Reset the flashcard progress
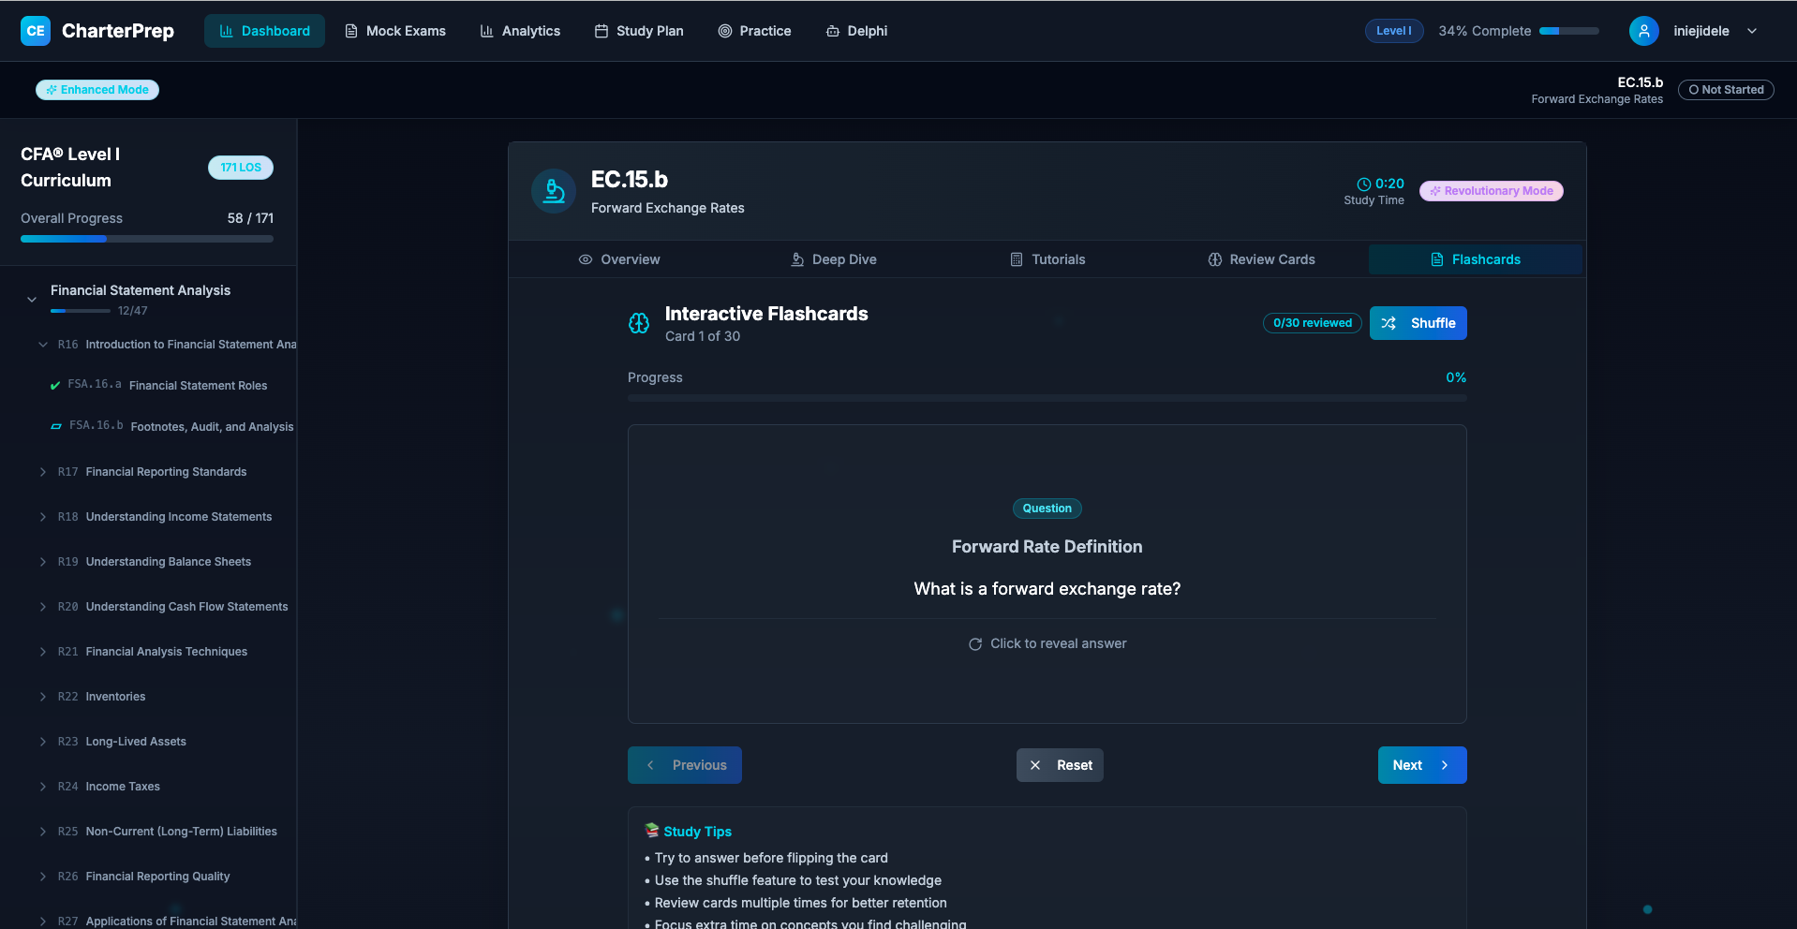 click(1060, 765)
